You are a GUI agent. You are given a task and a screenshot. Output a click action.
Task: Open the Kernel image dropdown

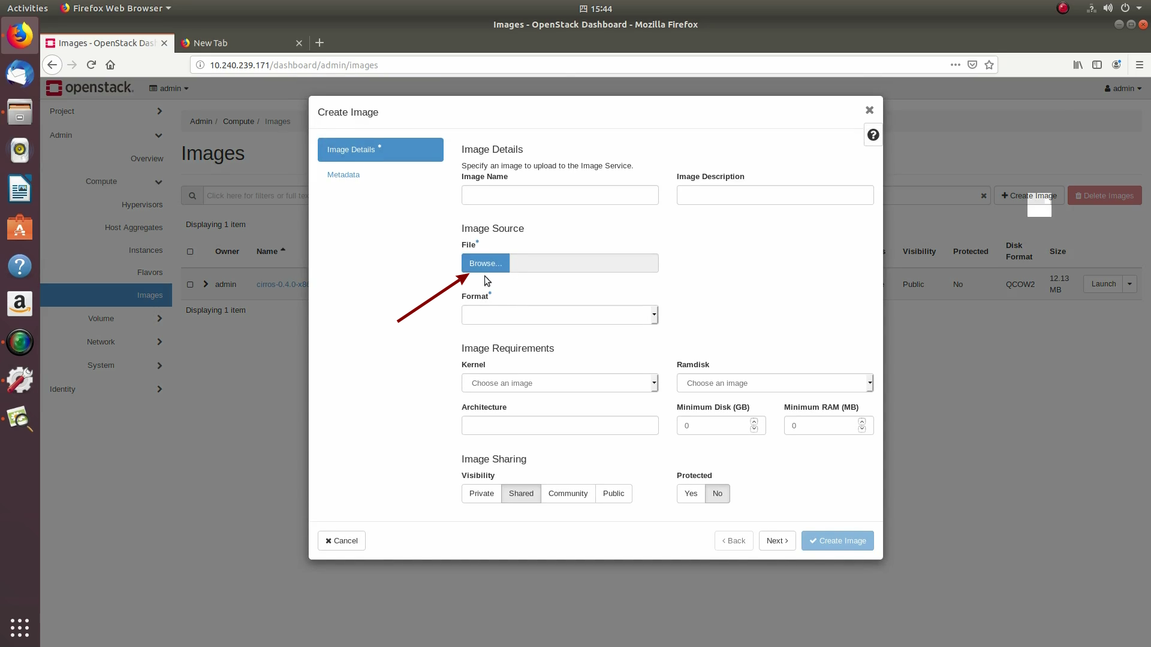[x=559, y=383]
